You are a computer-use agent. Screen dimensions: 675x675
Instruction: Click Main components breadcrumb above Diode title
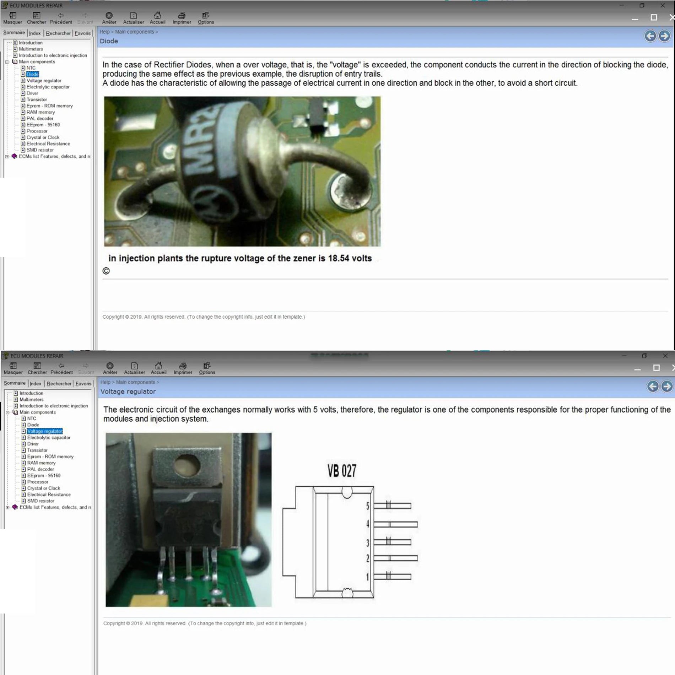[134, 32]
